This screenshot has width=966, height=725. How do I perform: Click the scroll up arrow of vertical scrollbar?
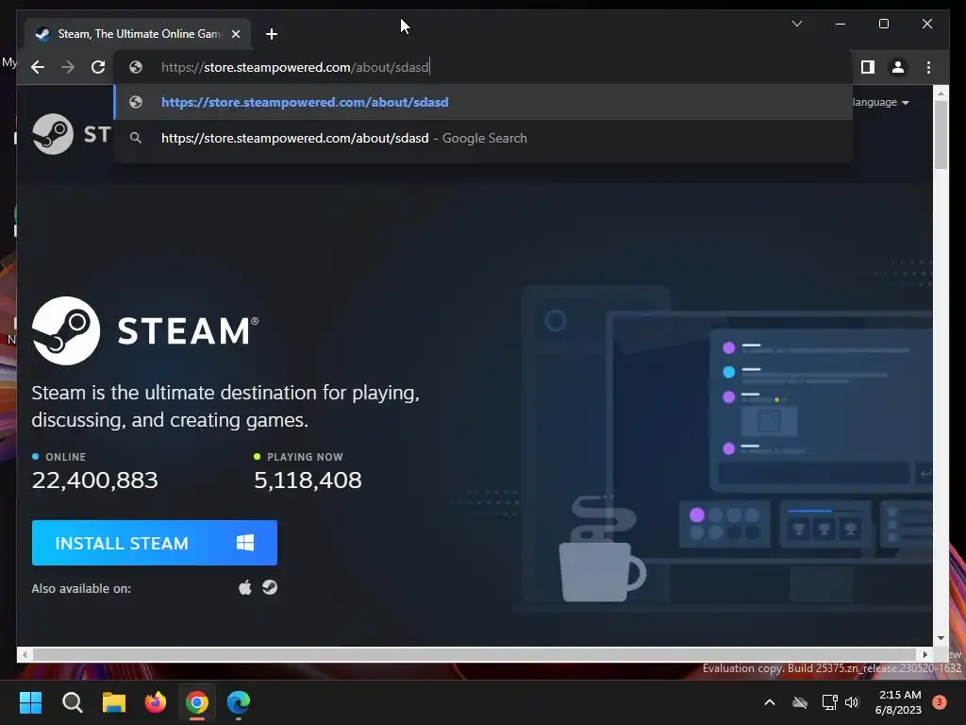[941, 93]
